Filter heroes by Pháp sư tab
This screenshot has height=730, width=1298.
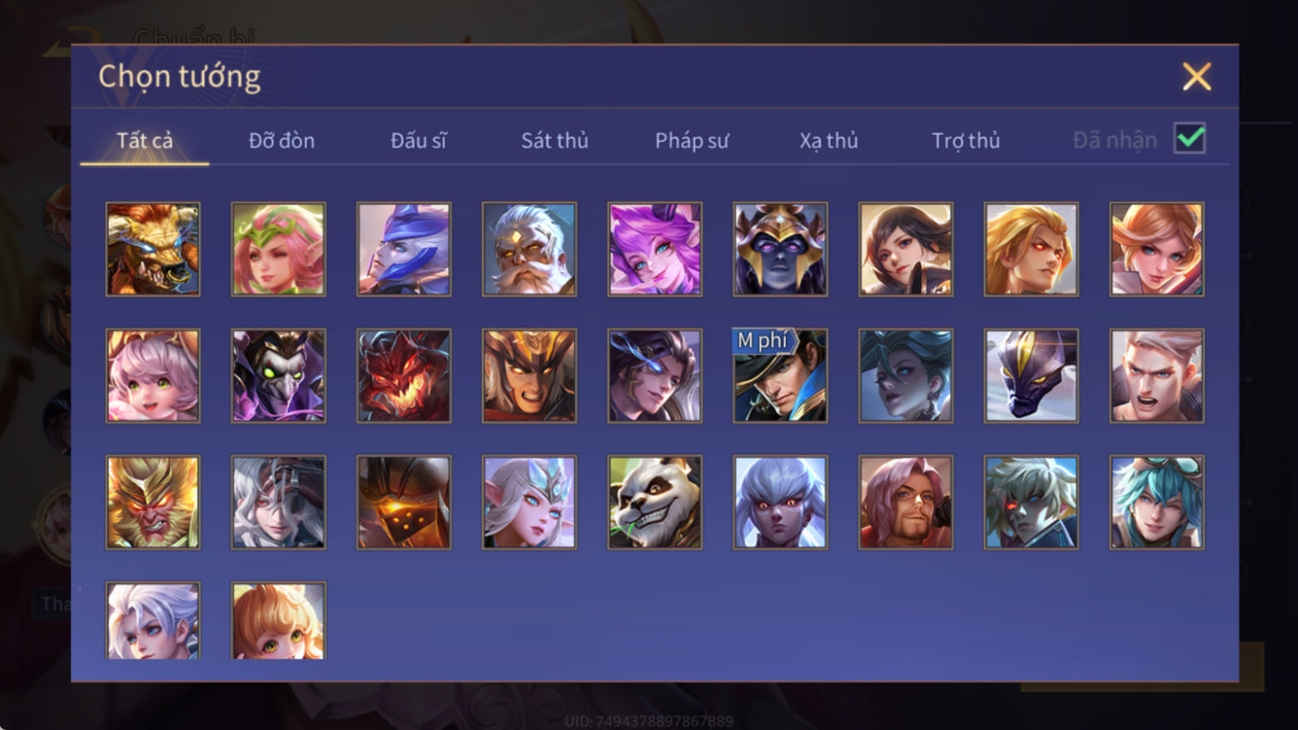(x=691, y=140)
